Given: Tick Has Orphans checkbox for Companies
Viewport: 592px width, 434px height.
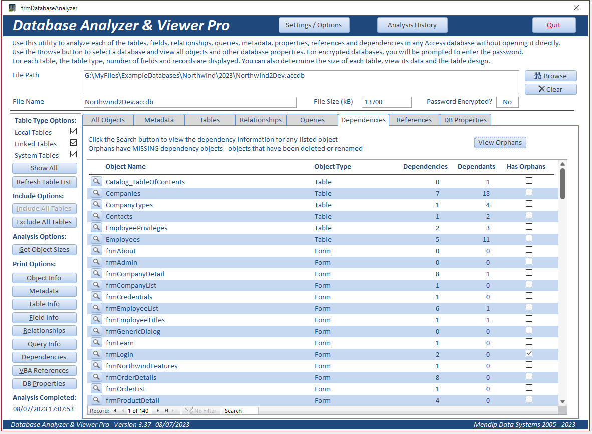Looking at the screenshot, I should (529, 192).
